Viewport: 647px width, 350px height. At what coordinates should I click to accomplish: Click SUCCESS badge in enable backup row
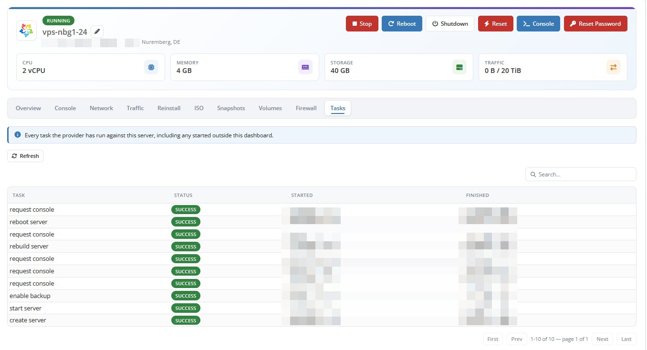click(x=186, y=296)
